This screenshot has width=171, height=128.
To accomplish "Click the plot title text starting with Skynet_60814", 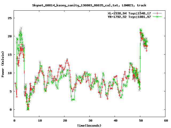I will point(89,5).
